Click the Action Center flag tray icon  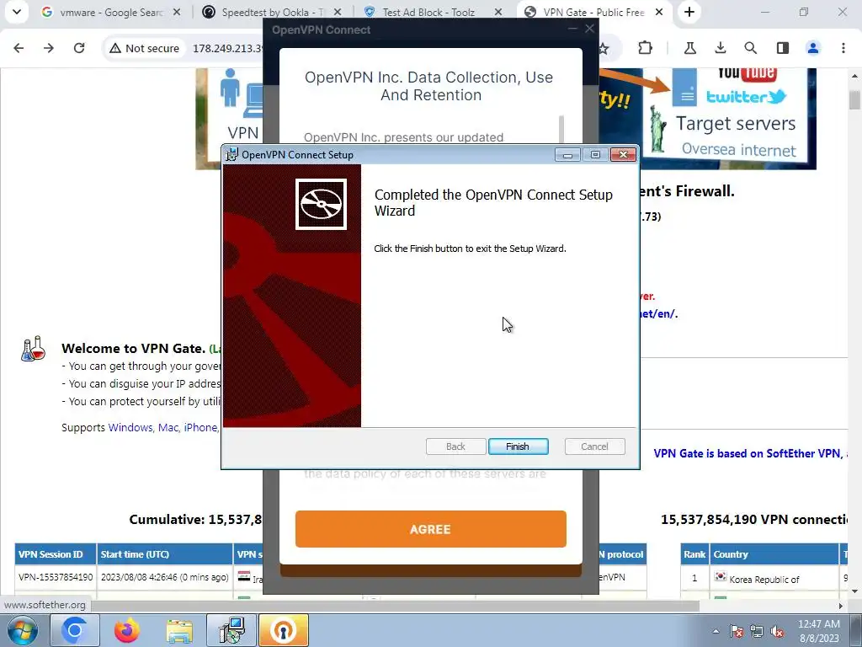tap(737, 631)
